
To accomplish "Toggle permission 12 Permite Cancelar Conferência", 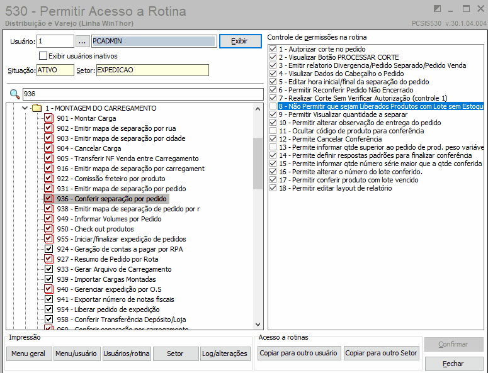I will pyautogui.click(x=273, y=139).
